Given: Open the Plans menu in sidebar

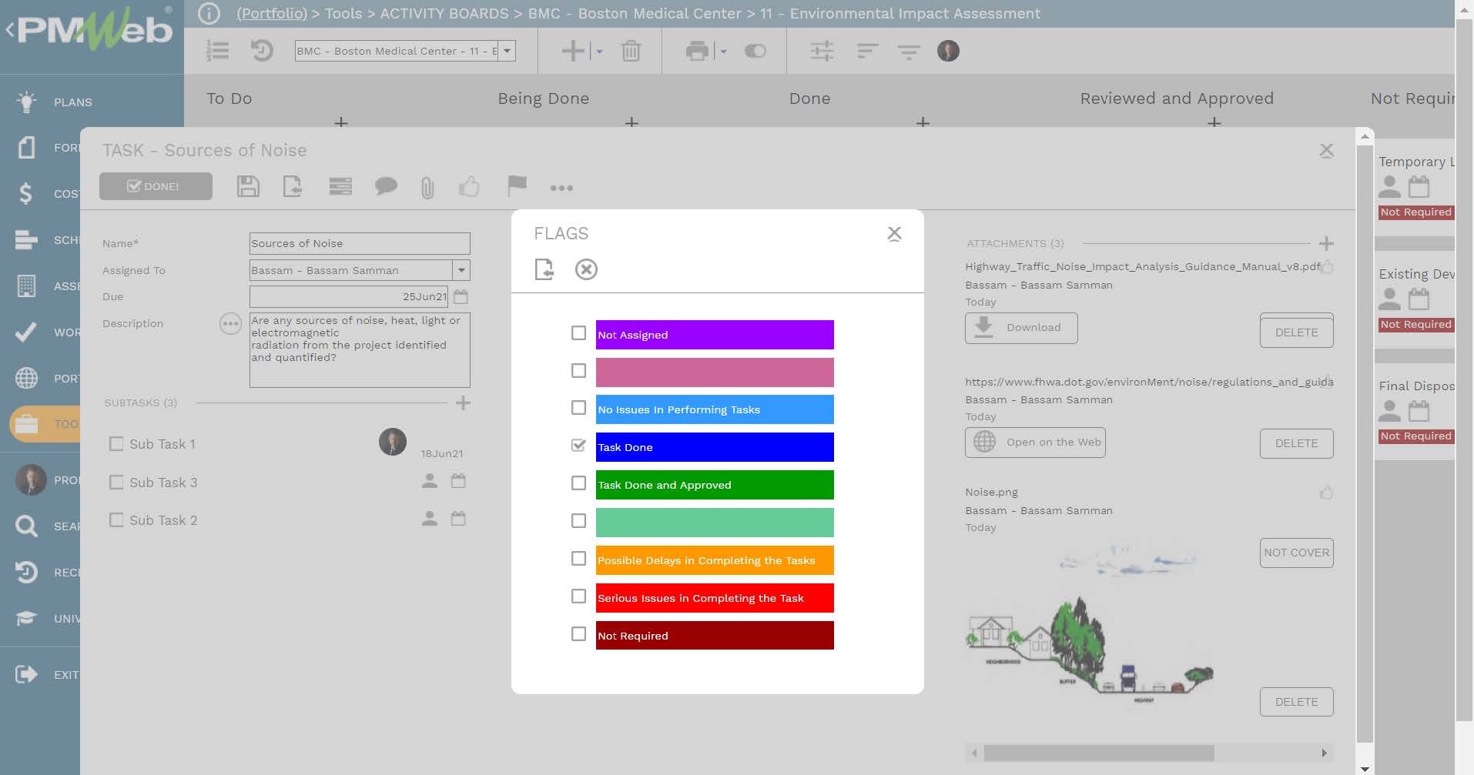Looking at the screenshot, I should (x=72, y=102).
